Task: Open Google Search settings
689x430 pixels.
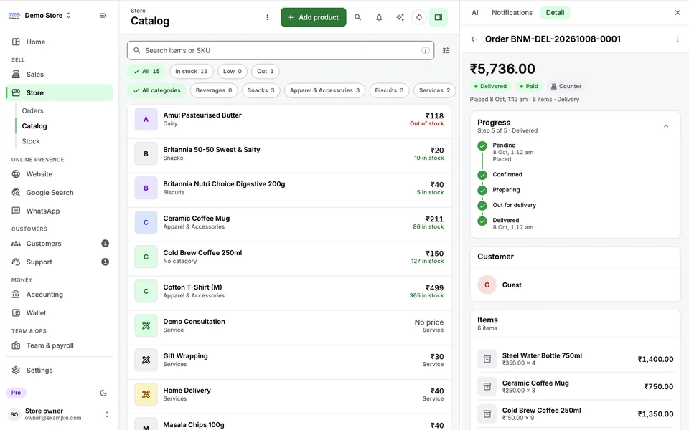Action: coord(60,192)
